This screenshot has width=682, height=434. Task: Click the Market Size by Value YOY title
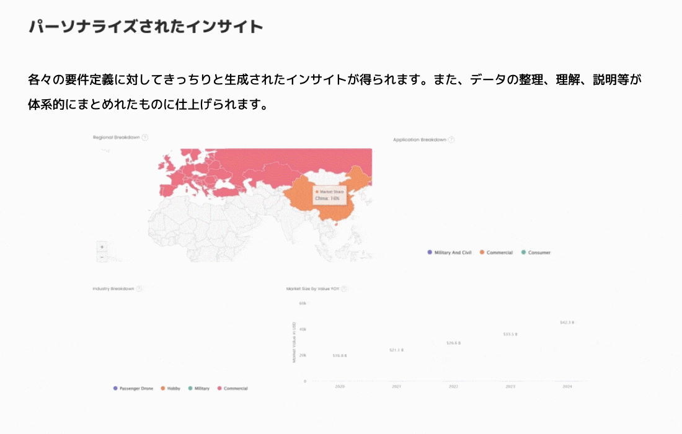click(312, 289)
